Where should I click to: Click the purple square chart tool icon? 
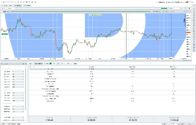(x=194, y=44)
